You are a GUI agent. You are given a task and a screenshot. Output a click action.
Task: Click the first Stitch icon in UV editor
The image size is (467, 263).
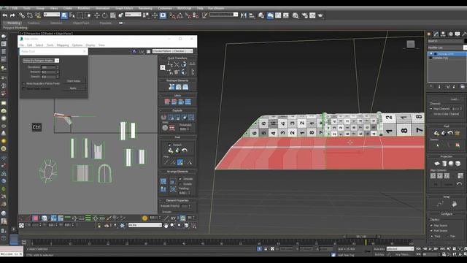167,102
